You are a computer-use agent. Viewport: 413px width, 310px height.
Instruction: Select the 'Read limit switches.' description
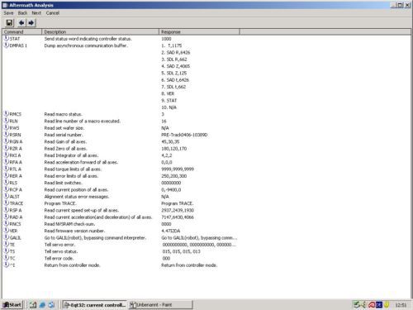pos(64,183)
